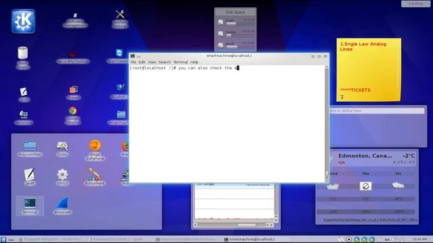
Task: Open Software Management desktop icon
Action: click(x=75, y=20)
